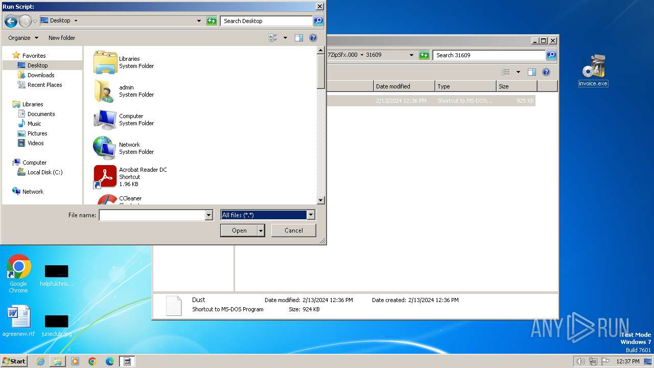
Task: Click help icon in 31609 Explorer window
Action: point(546,72)
